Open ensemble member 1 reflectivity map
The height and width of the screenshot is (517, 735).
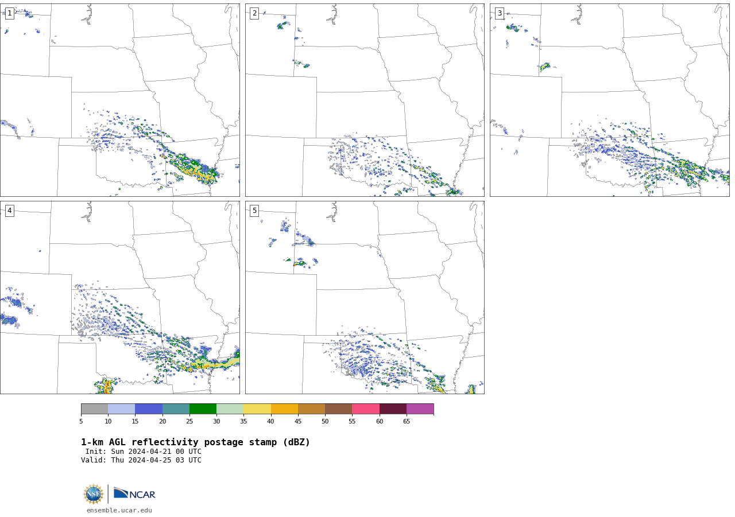(119, 100)
